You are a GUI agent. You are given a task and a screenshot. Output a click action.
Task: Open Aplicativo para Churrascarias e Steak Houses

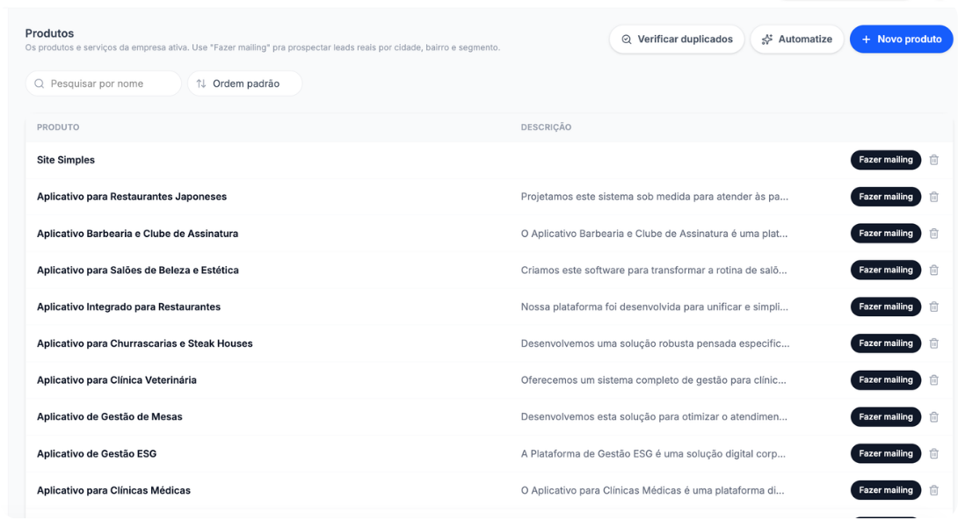coord(144,343)
